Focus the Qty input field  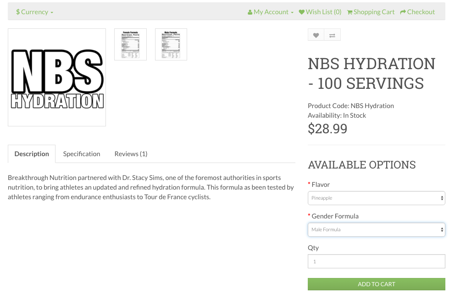[x=377, y=261]
